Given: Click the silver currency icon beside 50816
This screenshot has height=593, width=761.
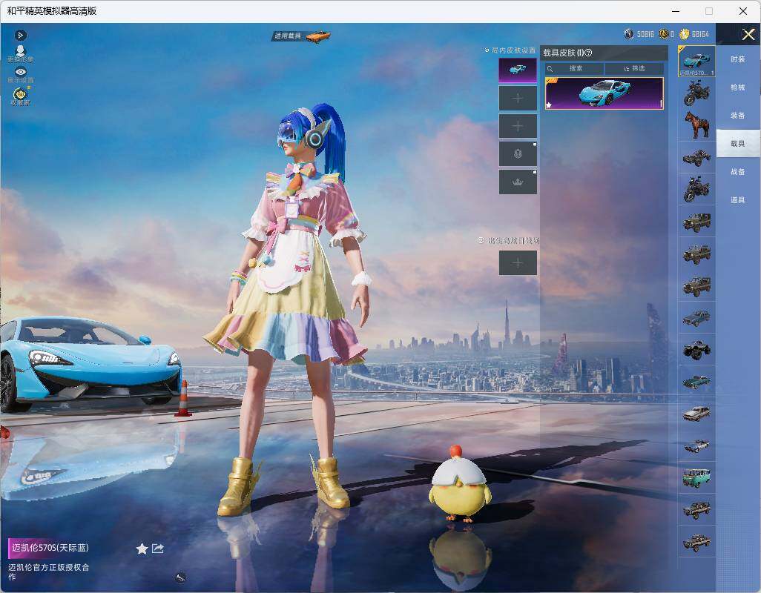Looking at the screenshot, I should (x=629, y=34).
